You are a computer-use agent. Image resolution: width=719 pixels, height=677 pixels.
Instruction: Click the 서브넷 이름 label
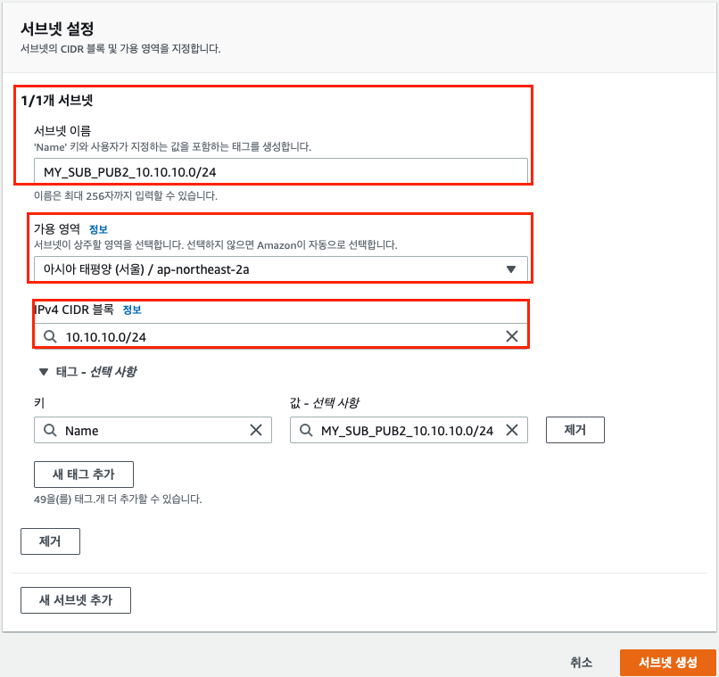pos(62,131)
